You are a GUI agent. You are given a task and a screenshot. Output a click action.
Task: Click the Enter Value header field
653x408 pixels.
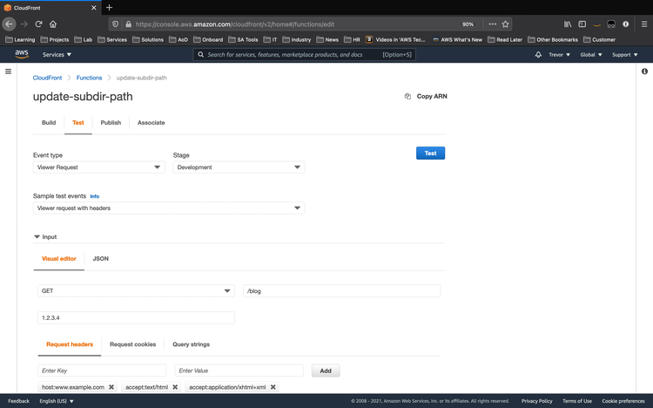(x=239, y=371)
